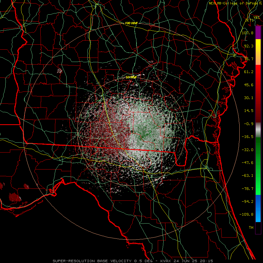Click the -78.7 legend value
The height and width of the screenshot is (263, 263).
pyautogui.click(x=248, y=189)
